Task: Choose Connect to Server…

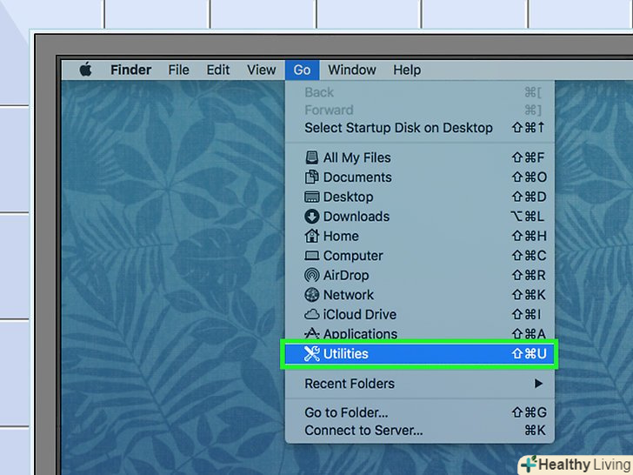Action: coord(420,431)
